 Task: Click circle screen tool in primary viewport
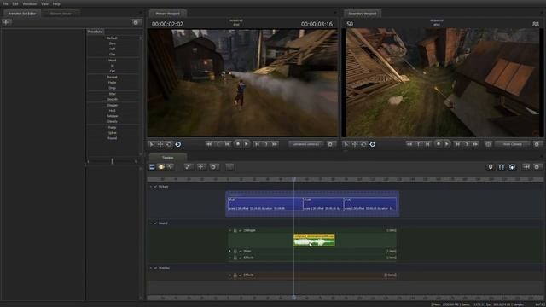(178, 144)
